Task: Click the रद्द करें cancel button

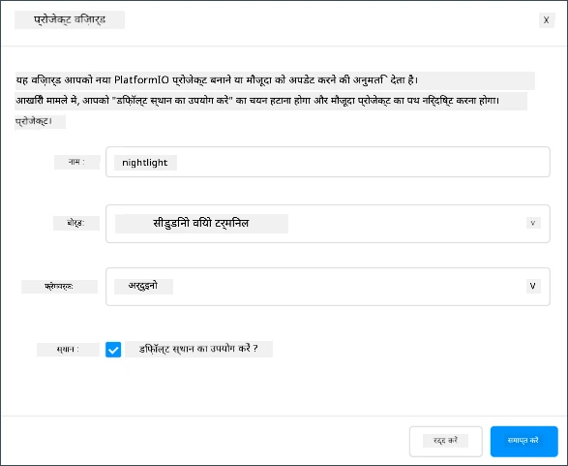Action: (446, 441)
